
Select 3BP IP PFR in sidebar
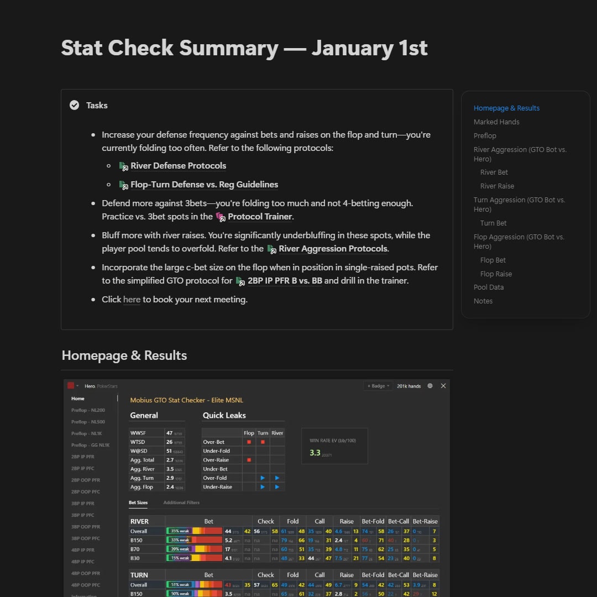(82, 504)
